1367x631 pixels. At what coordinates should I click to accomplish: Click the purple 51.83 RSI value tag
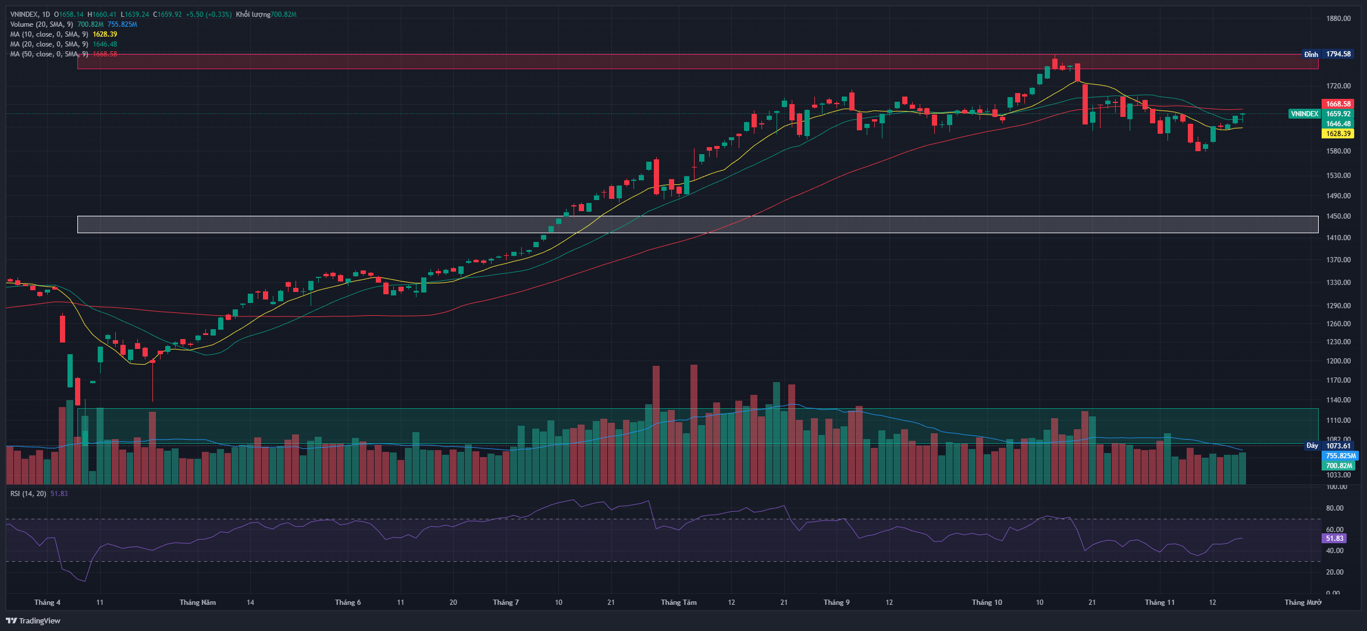[1334, 539]
